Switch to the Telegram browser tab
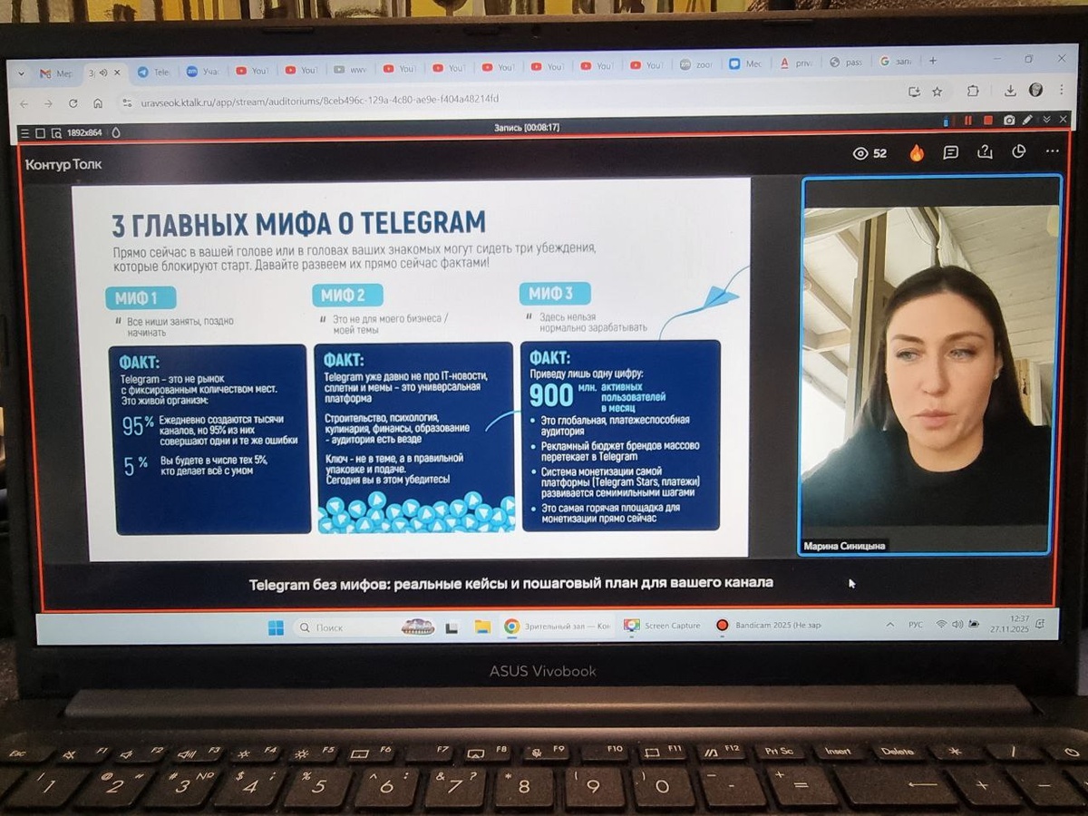The height and width of the screenshot is (816, 1088). (153, 73)
